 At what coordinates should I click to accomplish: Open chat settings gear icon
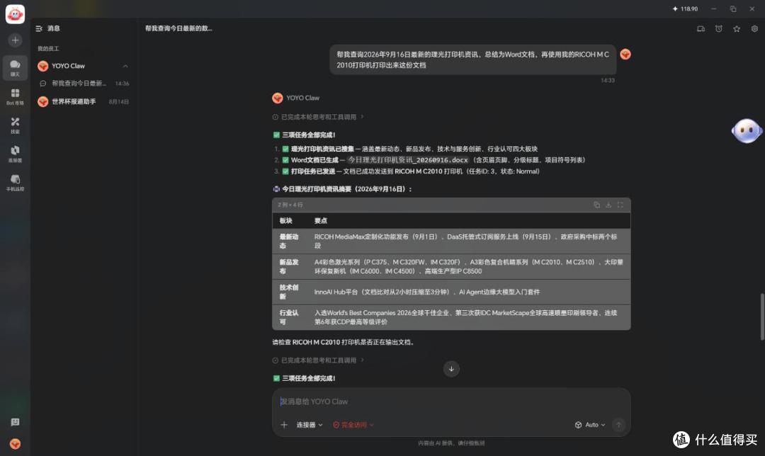754,29
